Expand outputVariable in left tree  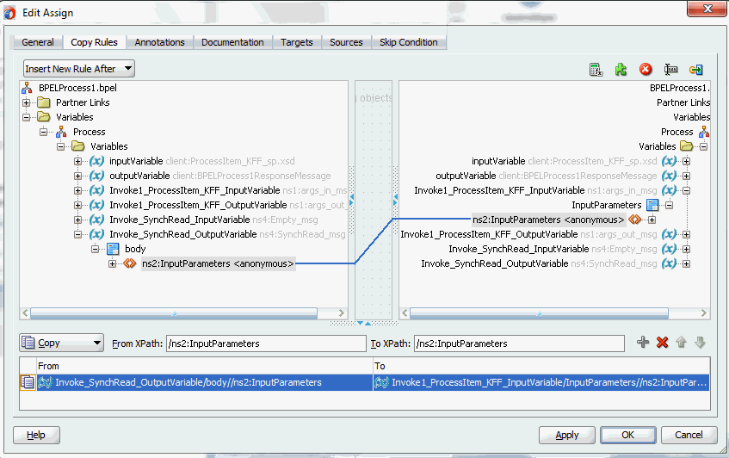pyautogui.click(x=77, y=176)
